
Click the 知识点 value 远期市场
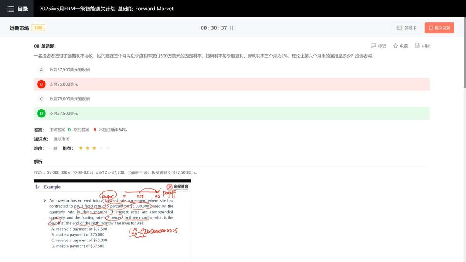tap(61, 139)
